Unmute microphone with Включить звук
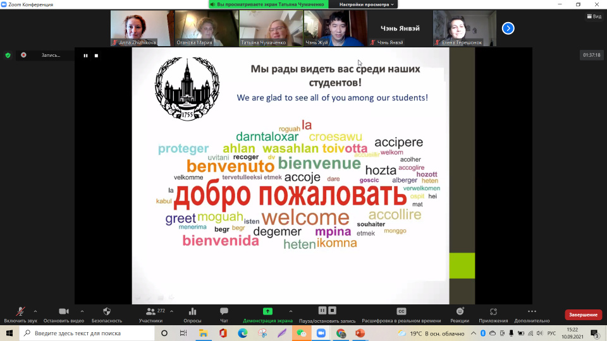Image resolution: width=607 pixels, height=341 pixels. [21, 312]
